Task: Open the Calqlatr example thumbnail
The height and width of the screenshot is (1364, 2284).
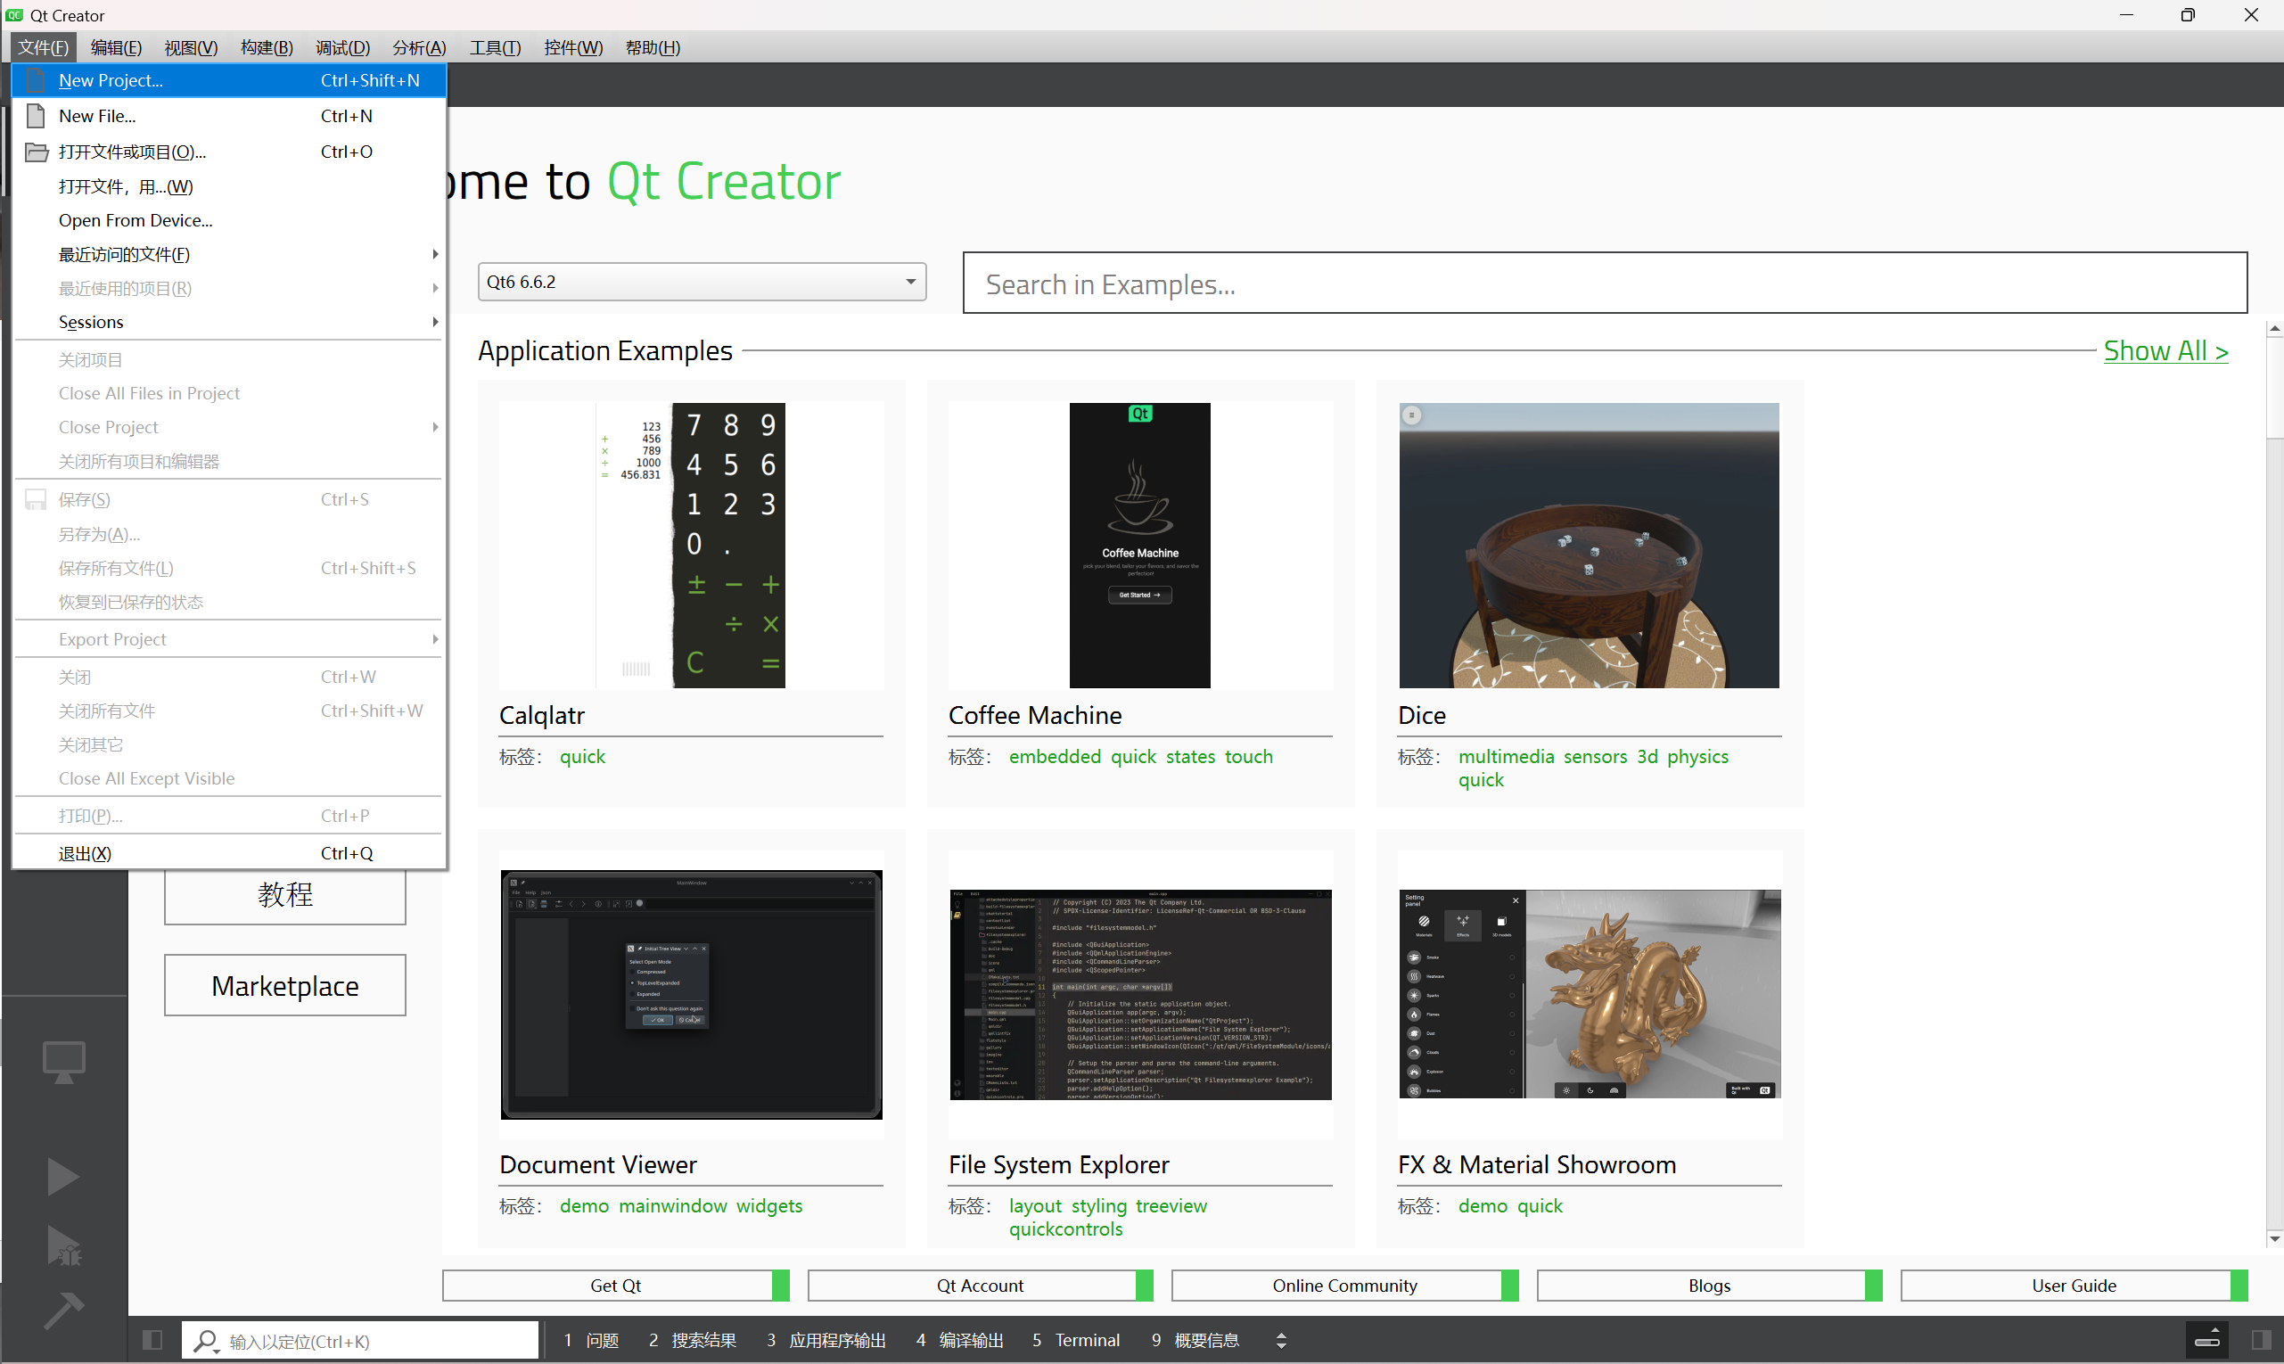Action: pyautogui.click(x=691, y=545)
